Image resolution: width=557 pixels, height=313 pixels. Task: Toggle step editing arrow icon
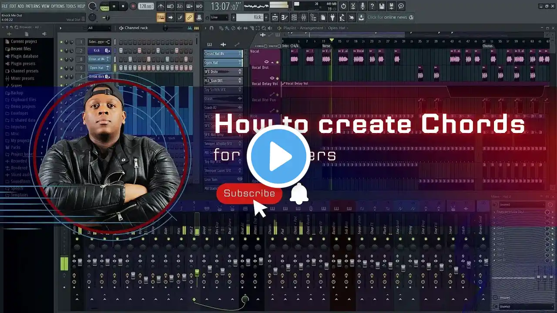point(170,17)
